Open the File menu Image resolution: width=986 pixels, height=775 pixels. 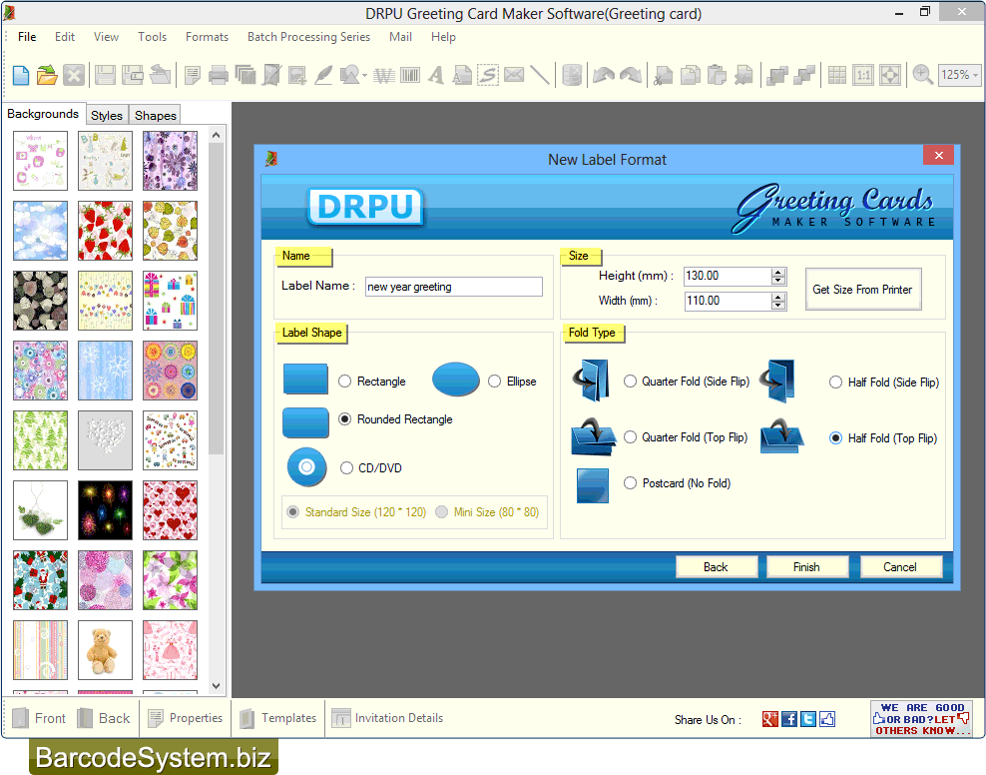pyautogui.click(x=27, y=37)
